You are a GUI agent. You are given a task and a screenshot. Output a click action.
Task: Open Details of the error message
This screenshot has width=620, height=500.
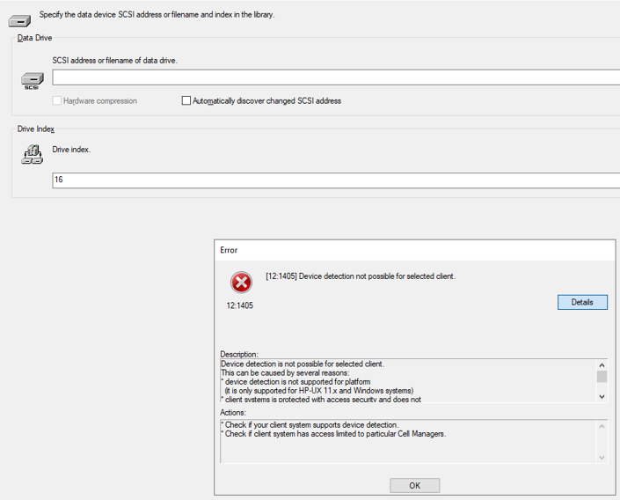[x=582, y=302]
